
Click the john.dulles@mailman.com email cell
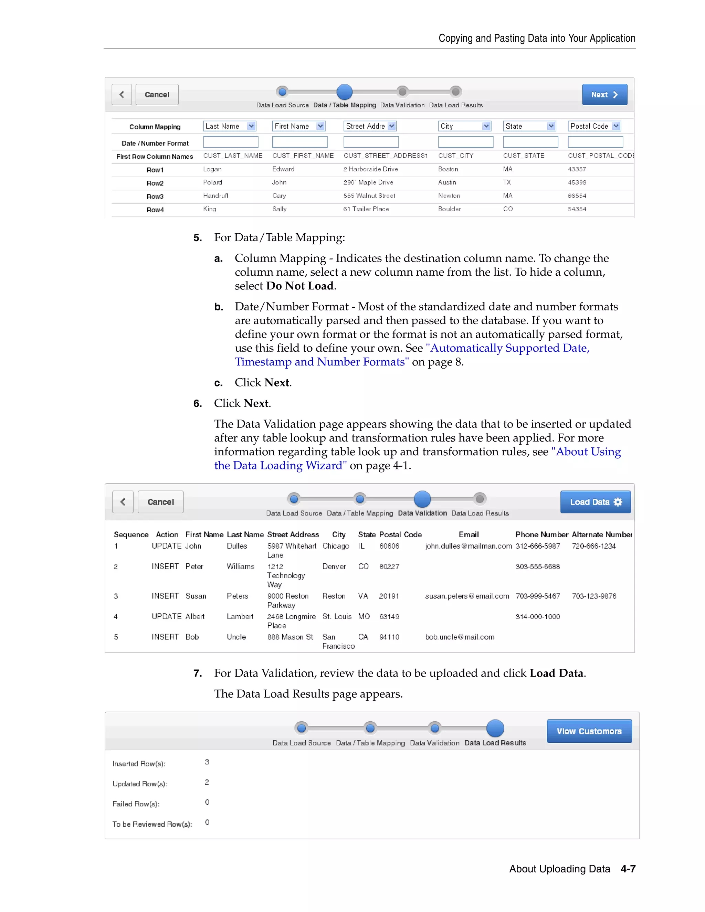[468, 546]
